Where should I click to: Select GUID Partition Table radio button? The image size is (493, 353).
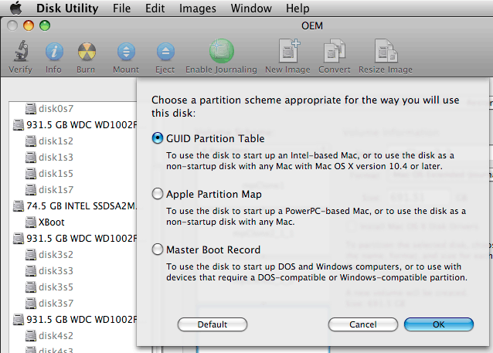click(x=158, y=138)
